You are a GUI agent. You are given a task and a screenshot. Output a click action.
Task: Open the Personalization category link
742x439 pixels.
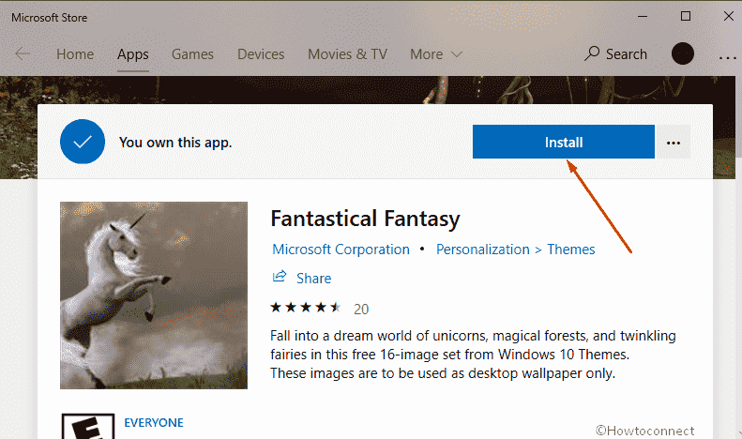click(483, 250)
